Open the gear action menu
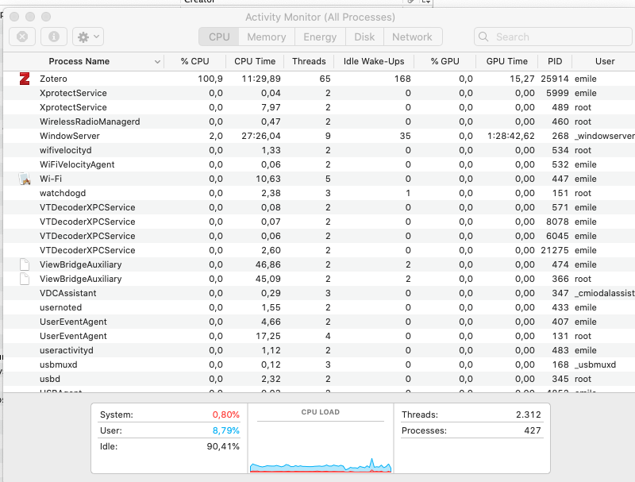The image size is (635, 482). coord(88,37)
